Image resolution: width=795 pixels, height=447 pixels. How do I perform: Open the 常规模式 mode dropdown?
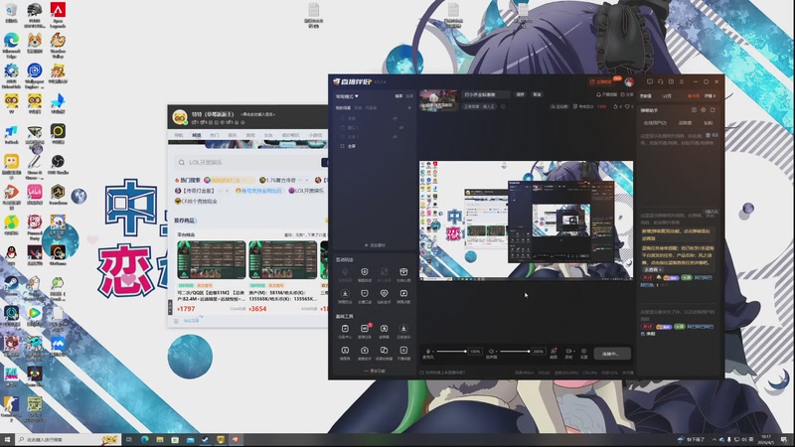tap(347, 95)
